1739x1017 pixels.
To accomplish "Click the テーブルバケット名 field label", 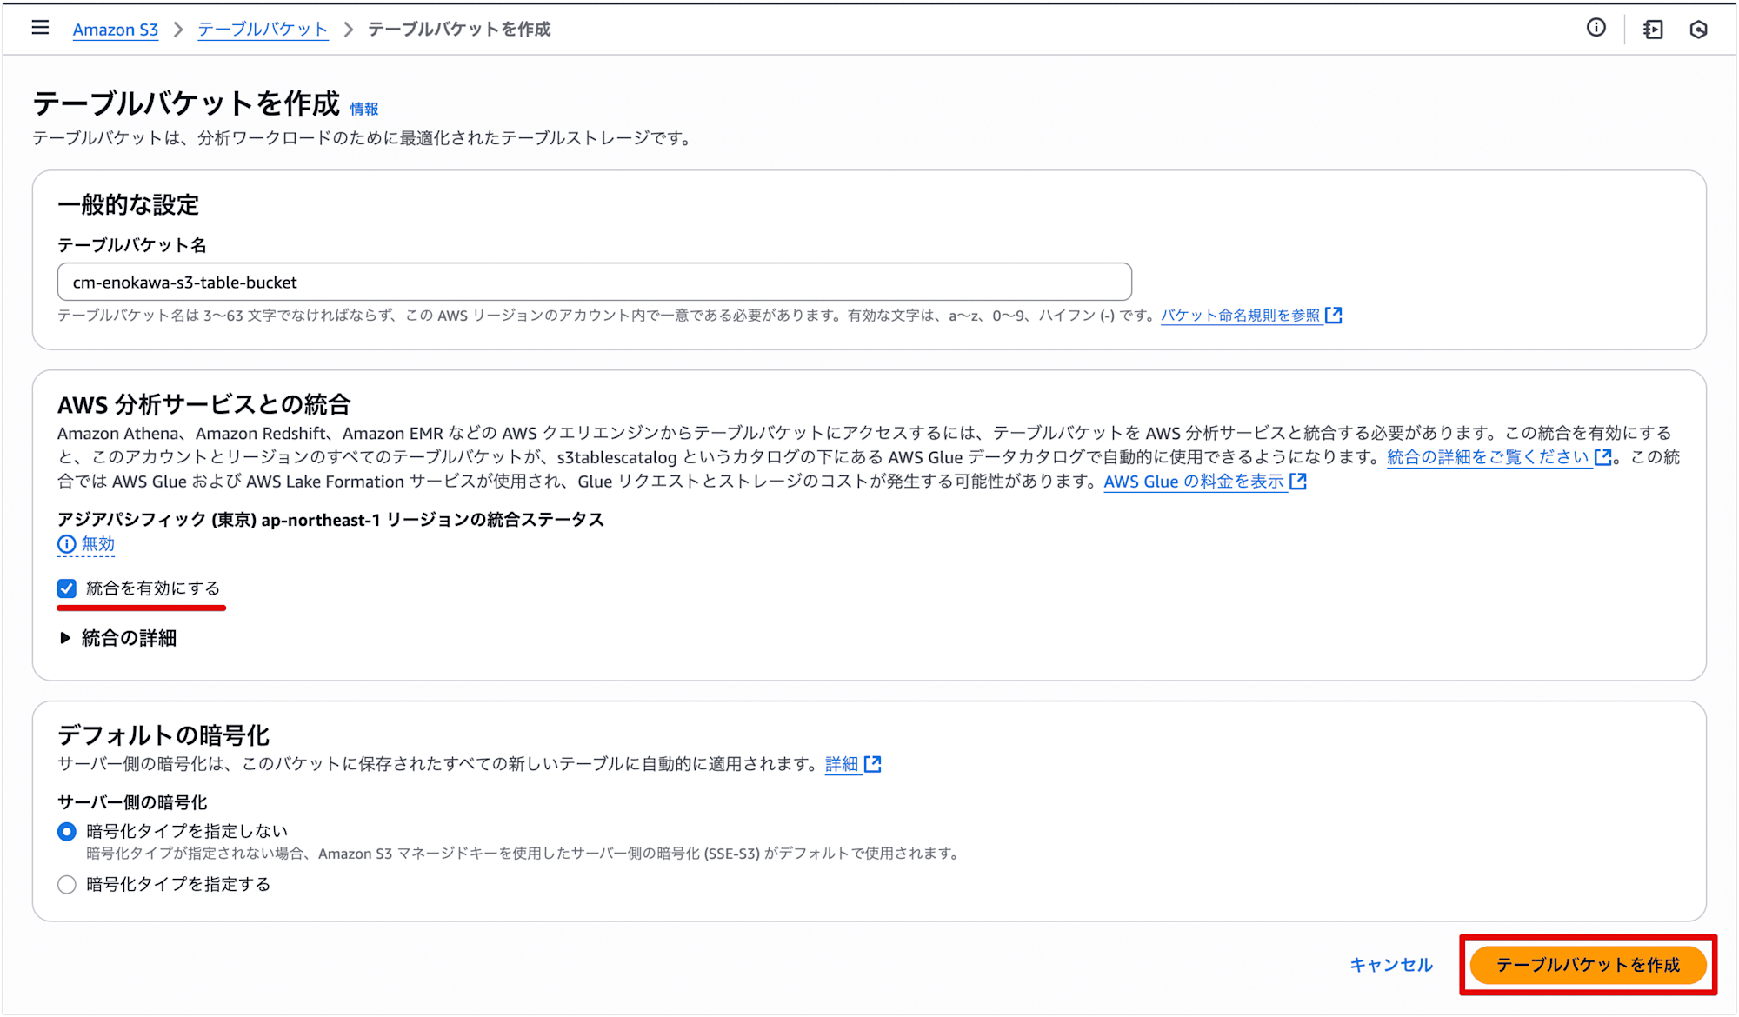I will point(132,245).
